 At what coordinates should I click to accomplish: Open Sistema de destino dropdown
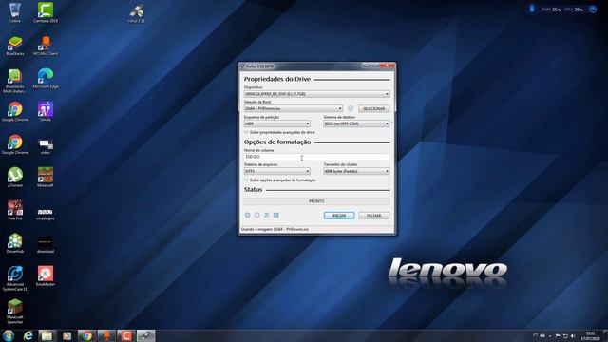click(x=356, y=123)
